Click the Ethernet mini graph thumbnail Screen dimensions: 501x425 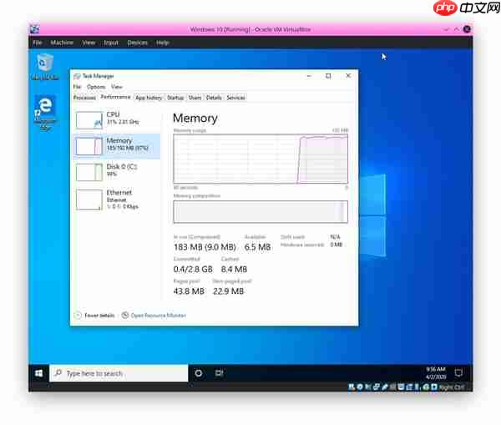pos(89,200)
